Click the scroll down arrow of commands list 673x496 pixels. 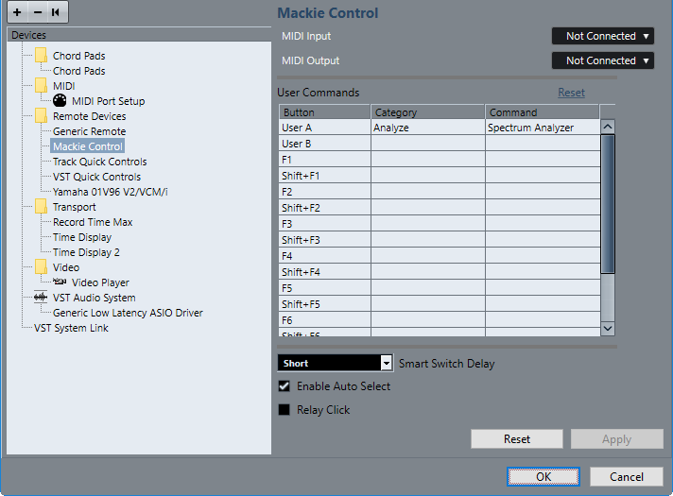[x=608, y=328]
